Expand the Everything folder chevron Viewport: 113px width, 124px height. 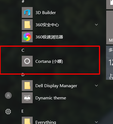[x=96, y=122]
